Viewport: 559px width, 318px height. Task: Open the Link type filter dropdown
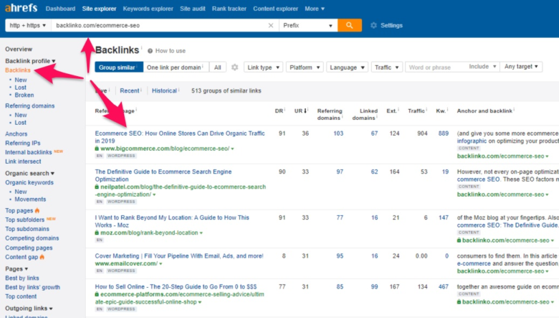263,67
